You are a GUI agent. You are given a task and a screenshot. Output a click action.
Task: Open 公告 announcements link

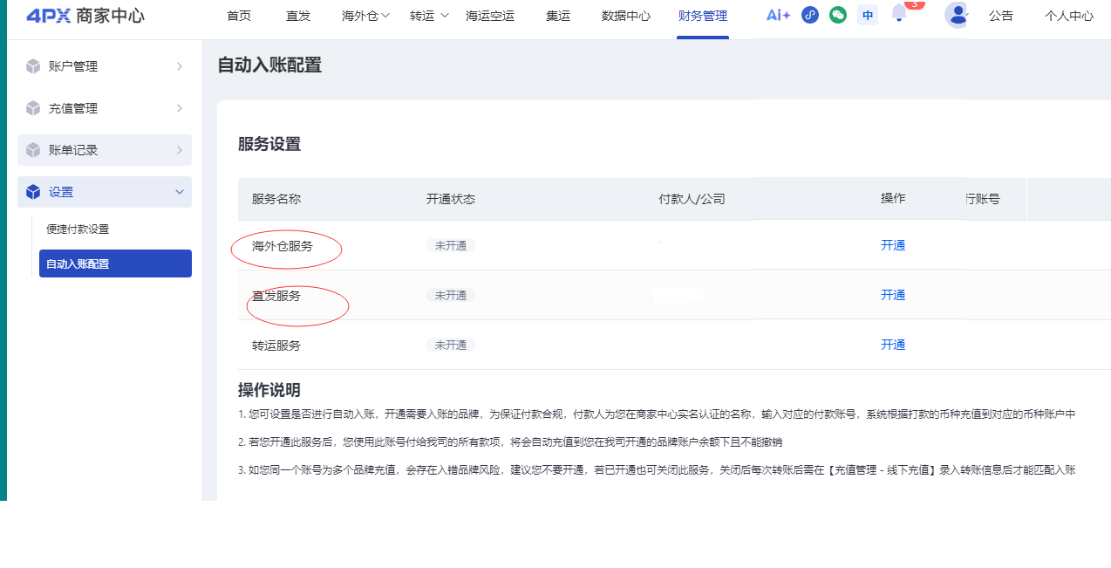1001,16
